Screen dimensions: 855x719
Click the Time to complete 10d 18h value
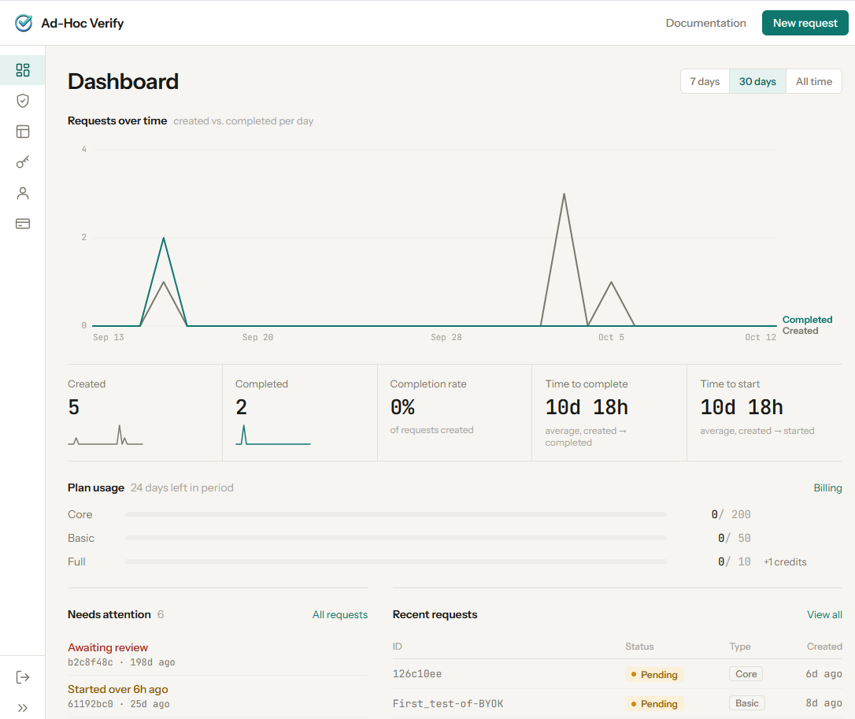(x=587, y=407)
